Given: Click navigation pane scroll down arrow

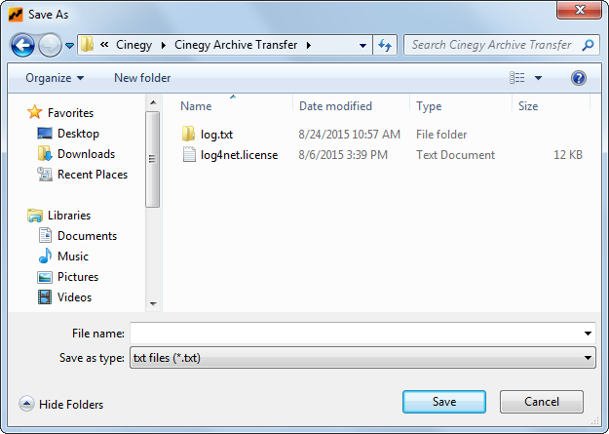Looking at the screenshot, I should (153, 303).
